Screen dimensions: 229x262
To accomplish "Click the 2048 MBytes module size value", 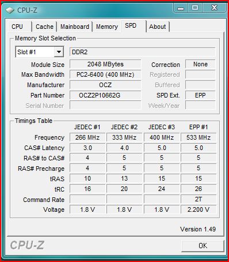I will [105, 64].
